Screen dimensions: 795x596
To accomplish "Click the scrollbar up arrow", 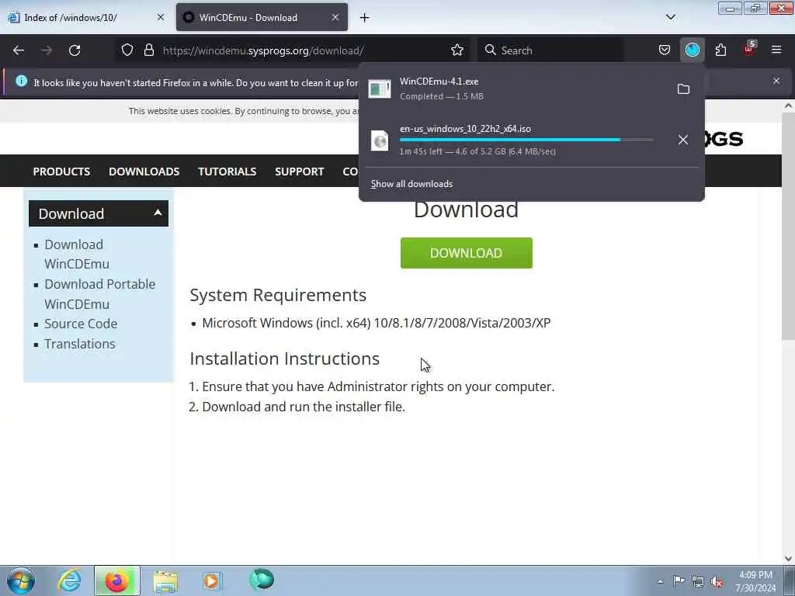I will click(x=788, y=106).
